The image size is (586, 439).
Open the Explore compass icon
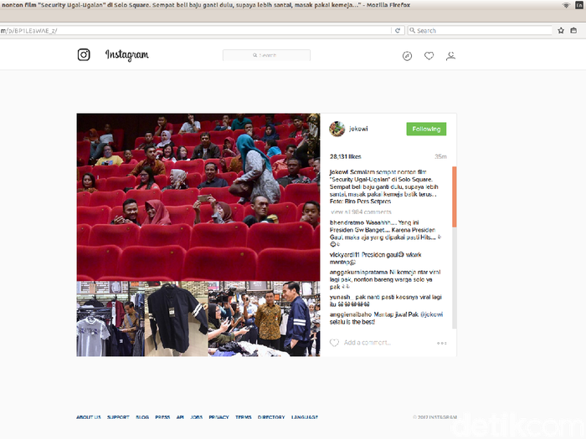[x=407, y=56]
